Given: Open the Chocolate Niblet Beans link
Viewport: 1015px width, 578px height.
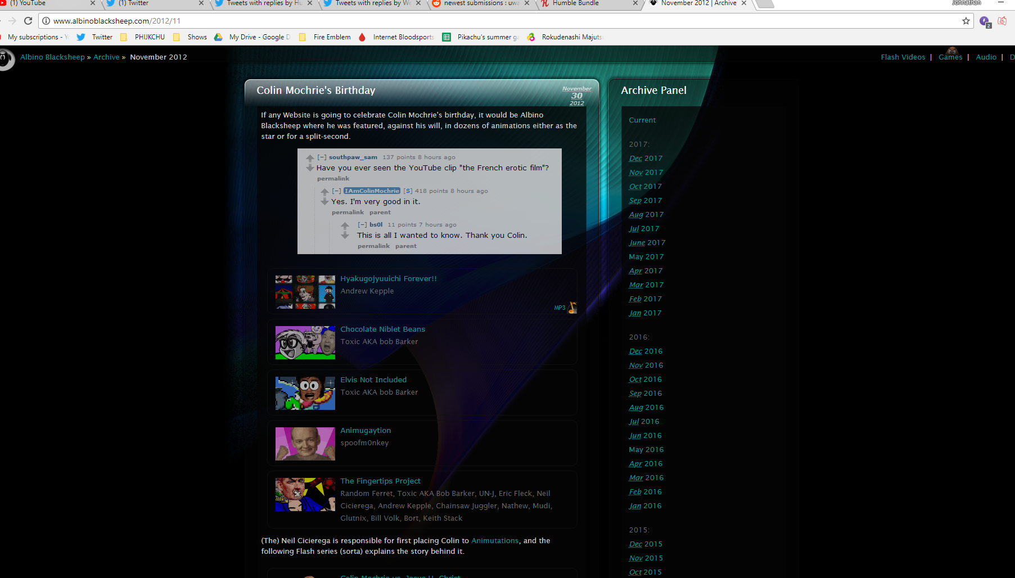Looking at the screenshot, I should click(383, 329).
